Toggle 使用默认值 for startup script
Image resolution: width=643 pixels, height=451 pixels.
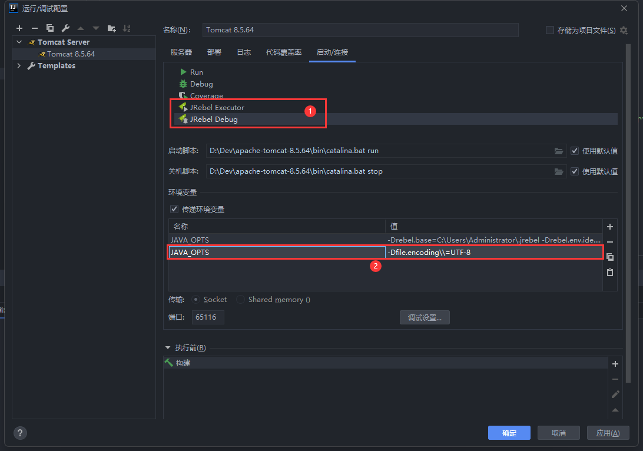(x=575, y=151)
